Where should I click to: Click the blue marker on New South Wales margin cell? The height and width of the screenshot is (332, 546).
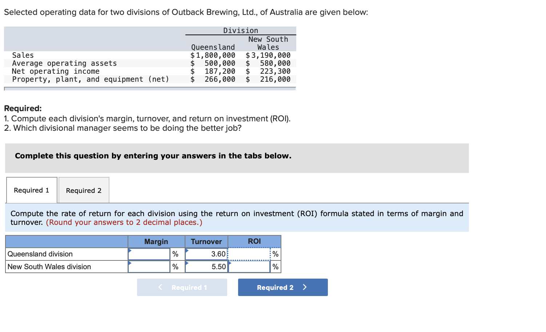(130, 264)
